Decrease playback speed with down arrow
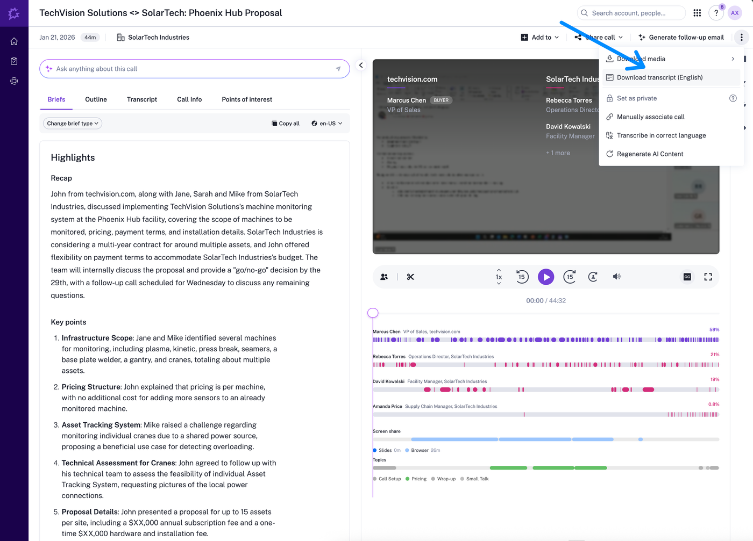 coord(499,283)
